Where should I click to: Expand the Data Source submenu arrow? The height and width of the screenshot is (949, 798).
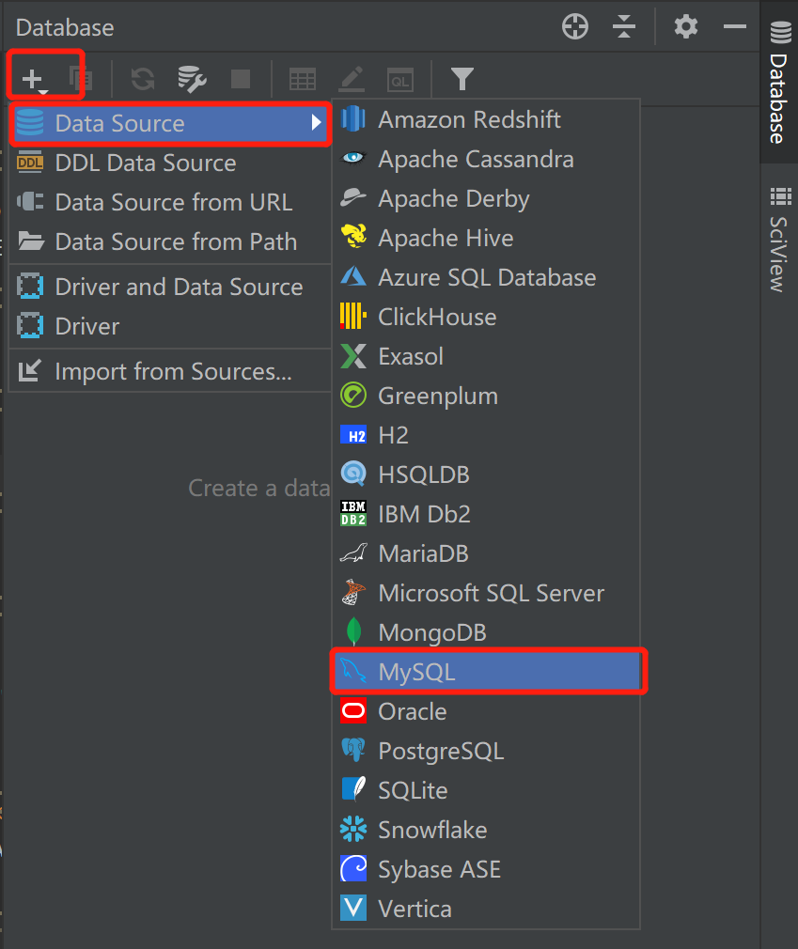[x=316, y=123]
